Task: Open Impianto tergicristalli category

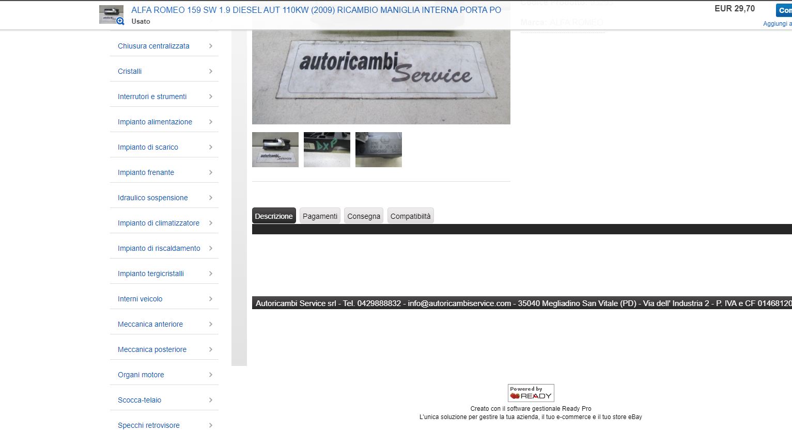Action: click(151, 274)
